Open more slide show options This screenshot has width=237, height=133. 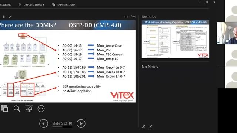point(41,109)
